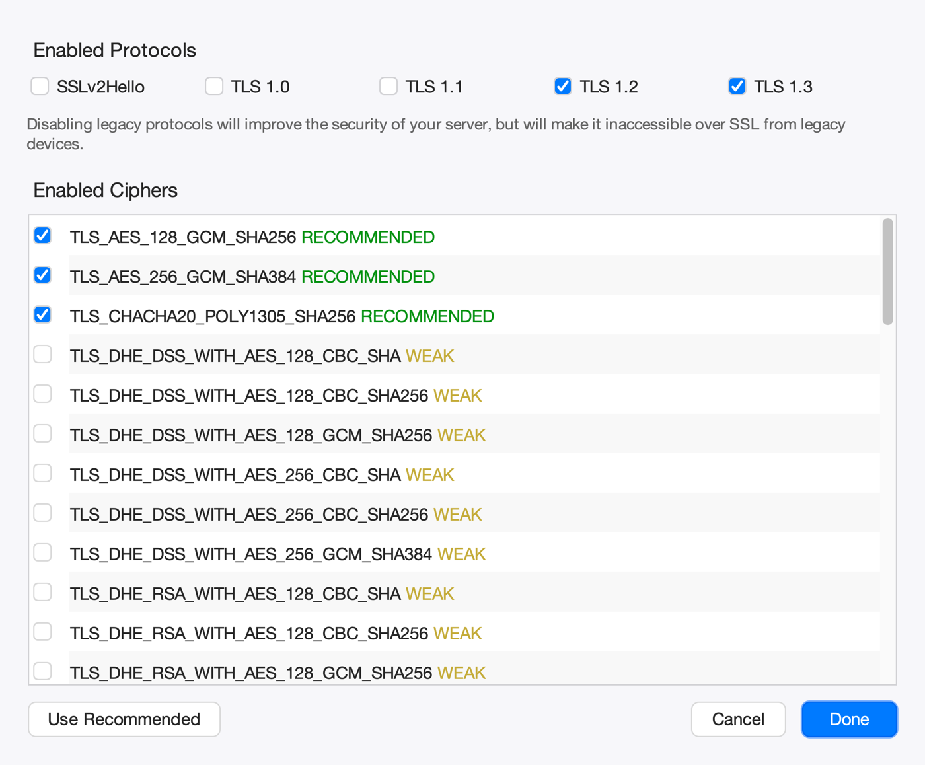Tick the TLS_DHE_DSS_WITH_AES_128_GCM_SHA256 cipher checkbox

[43, 434]
